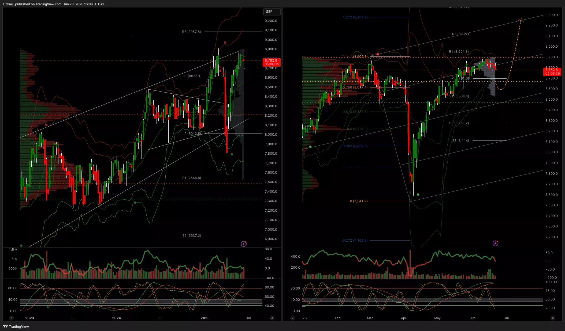Toggle auto scale A on left chart

(272, 318)
